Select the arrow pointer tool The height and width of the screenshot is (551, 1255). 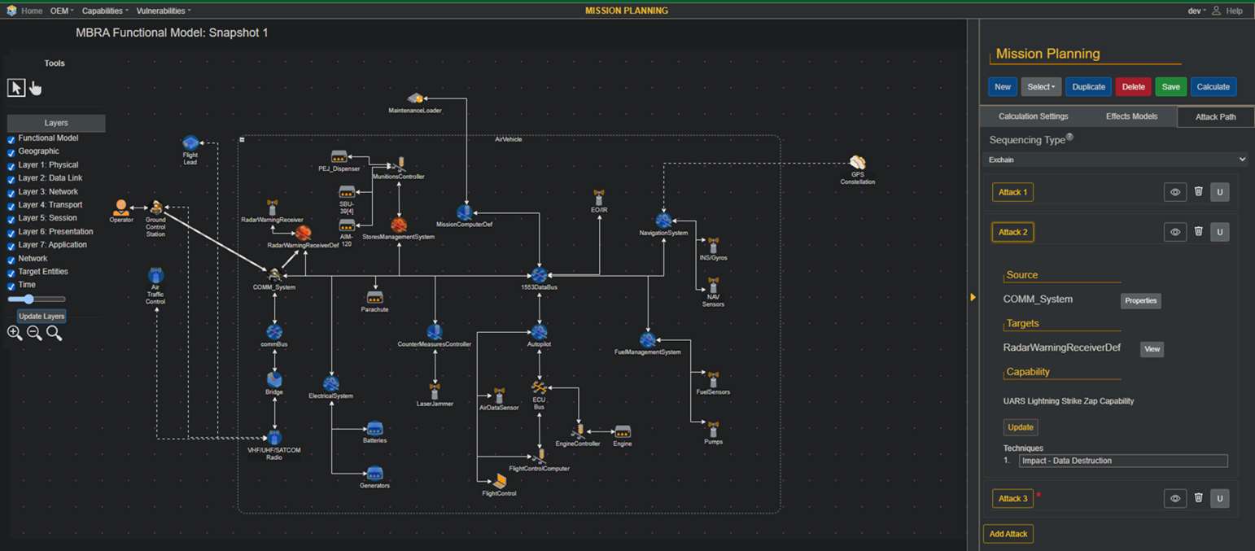[x=16, y=88]
